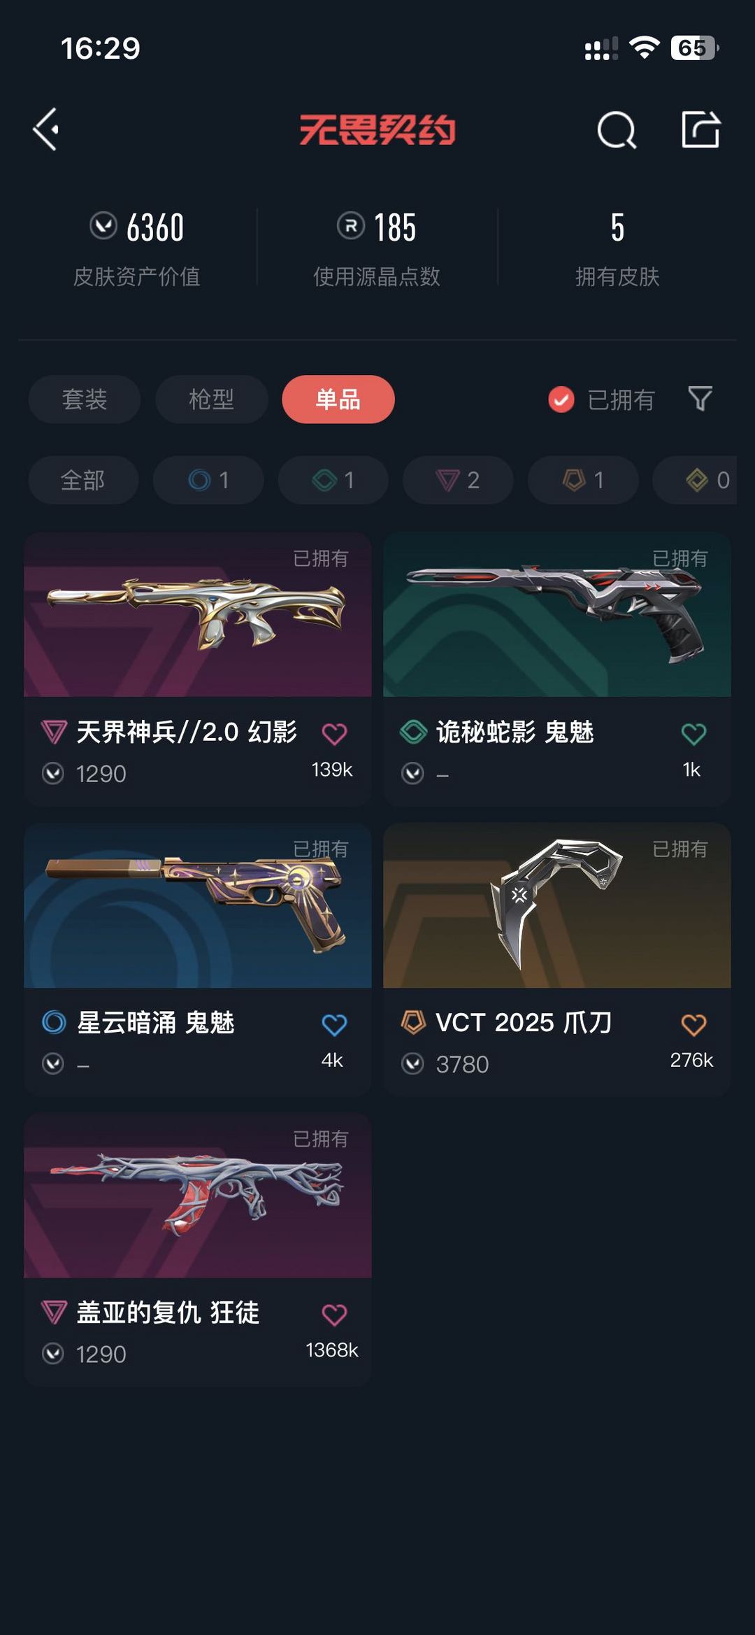Filter by blue circle rarity tier
This screenshot has width=755, height=1635.
[x=208, y=480]
